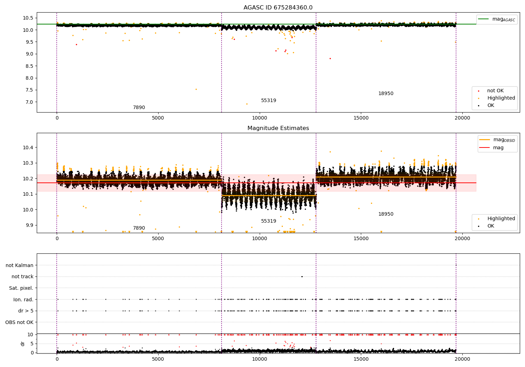Click the lone black point on the 'not track' row
This screenshot has width=525, height=367.
click(x=302, y=277)
